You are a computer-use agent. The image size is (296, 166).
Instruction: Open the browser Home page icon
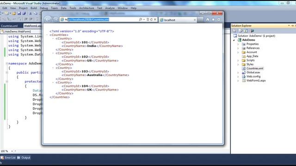coord(208,19)
